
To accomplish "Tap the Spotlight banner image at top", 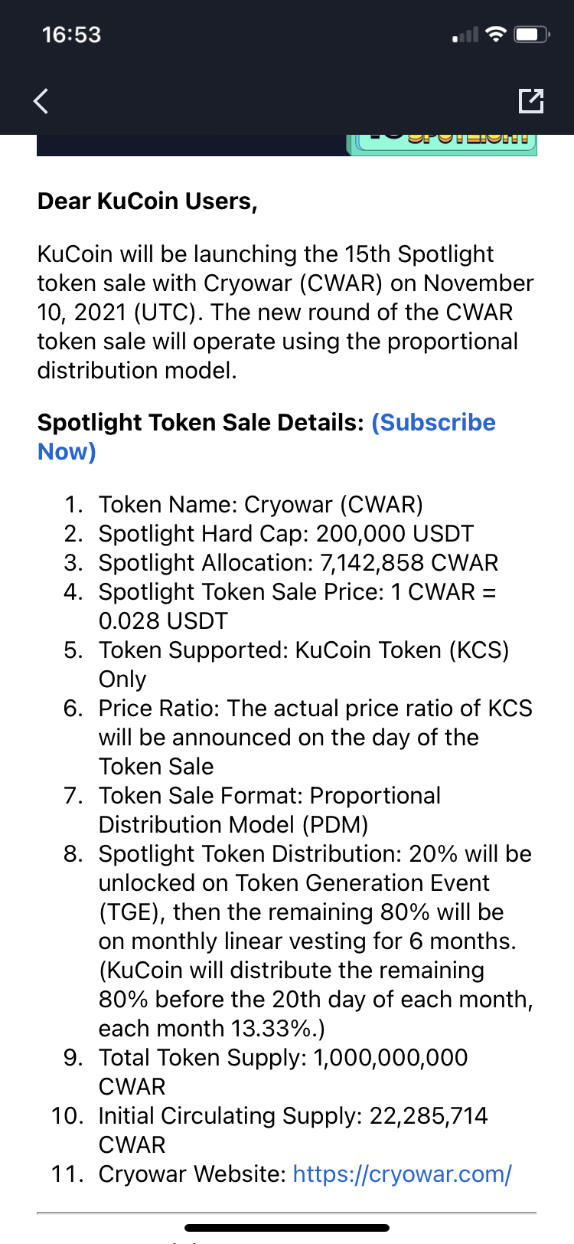I will pos(287,145).
